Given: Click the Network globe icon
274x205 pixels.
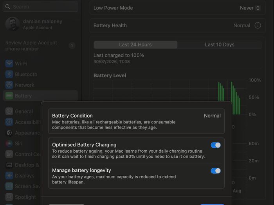Looking at the screenshot, I should (9, 85).
